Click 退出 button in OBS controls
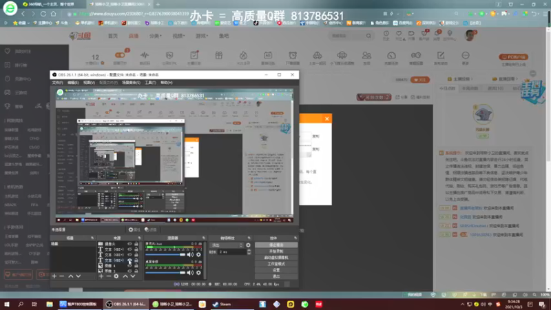Screen dimensions: 551x310 pos(276,277)
